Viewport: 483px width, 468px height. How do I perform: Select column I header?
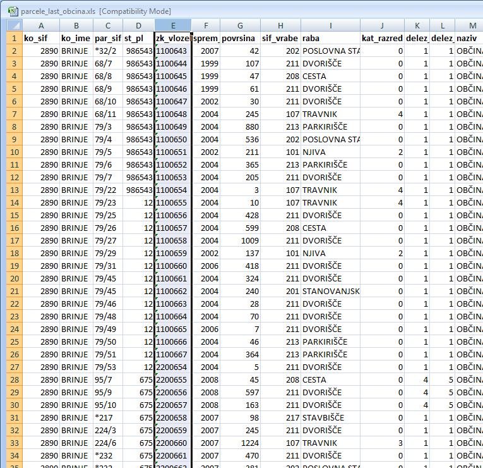pos(330,26)
